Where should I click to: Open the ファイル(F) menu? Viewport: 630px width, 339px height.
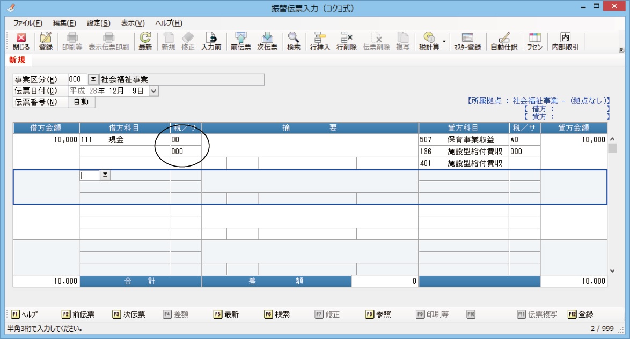pos(27,23)
